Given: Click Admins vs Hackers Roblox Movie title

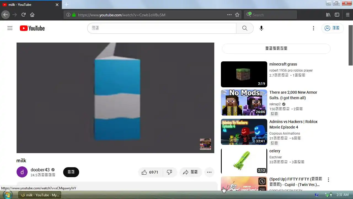Looking at the screenshot, I should (x=293, y=124).
